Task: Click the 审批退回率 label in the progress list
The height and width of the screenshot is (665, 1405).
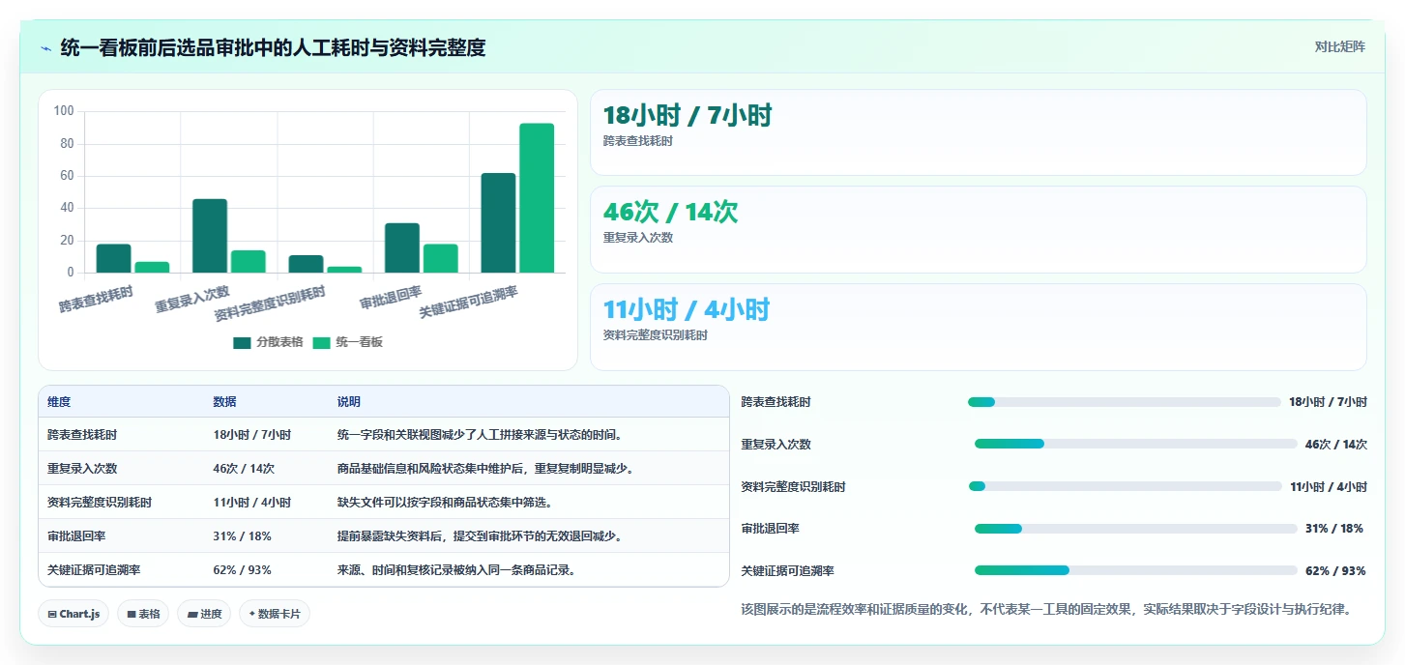Action: pos(770,529)
